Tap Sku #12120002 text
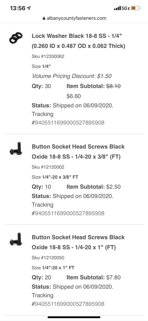 (x=48, y=167)
